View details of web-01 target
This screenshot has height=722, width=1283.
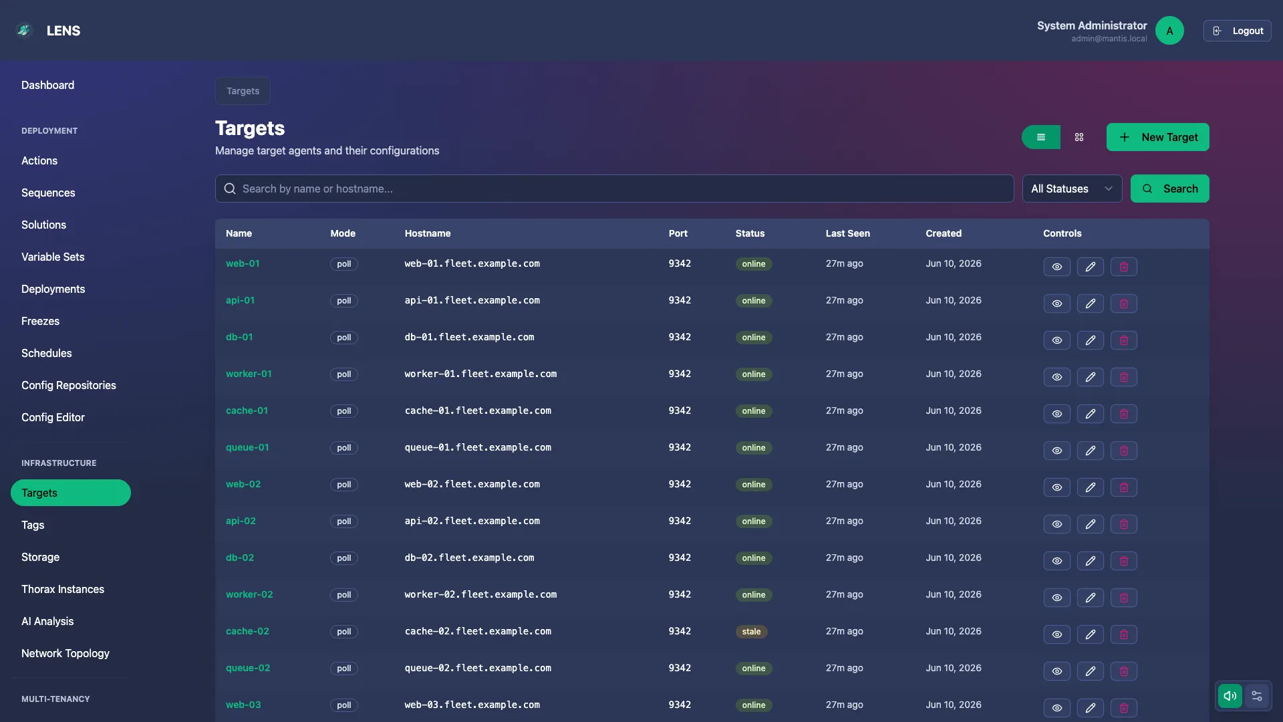click(1057, 267)
